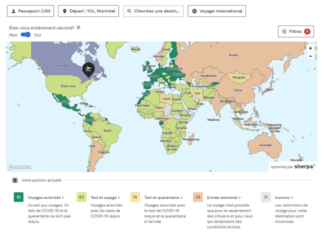The image size is (327, 235).
Task: Expand the Voyages autorisés category
Action: [x=46, y=198]
